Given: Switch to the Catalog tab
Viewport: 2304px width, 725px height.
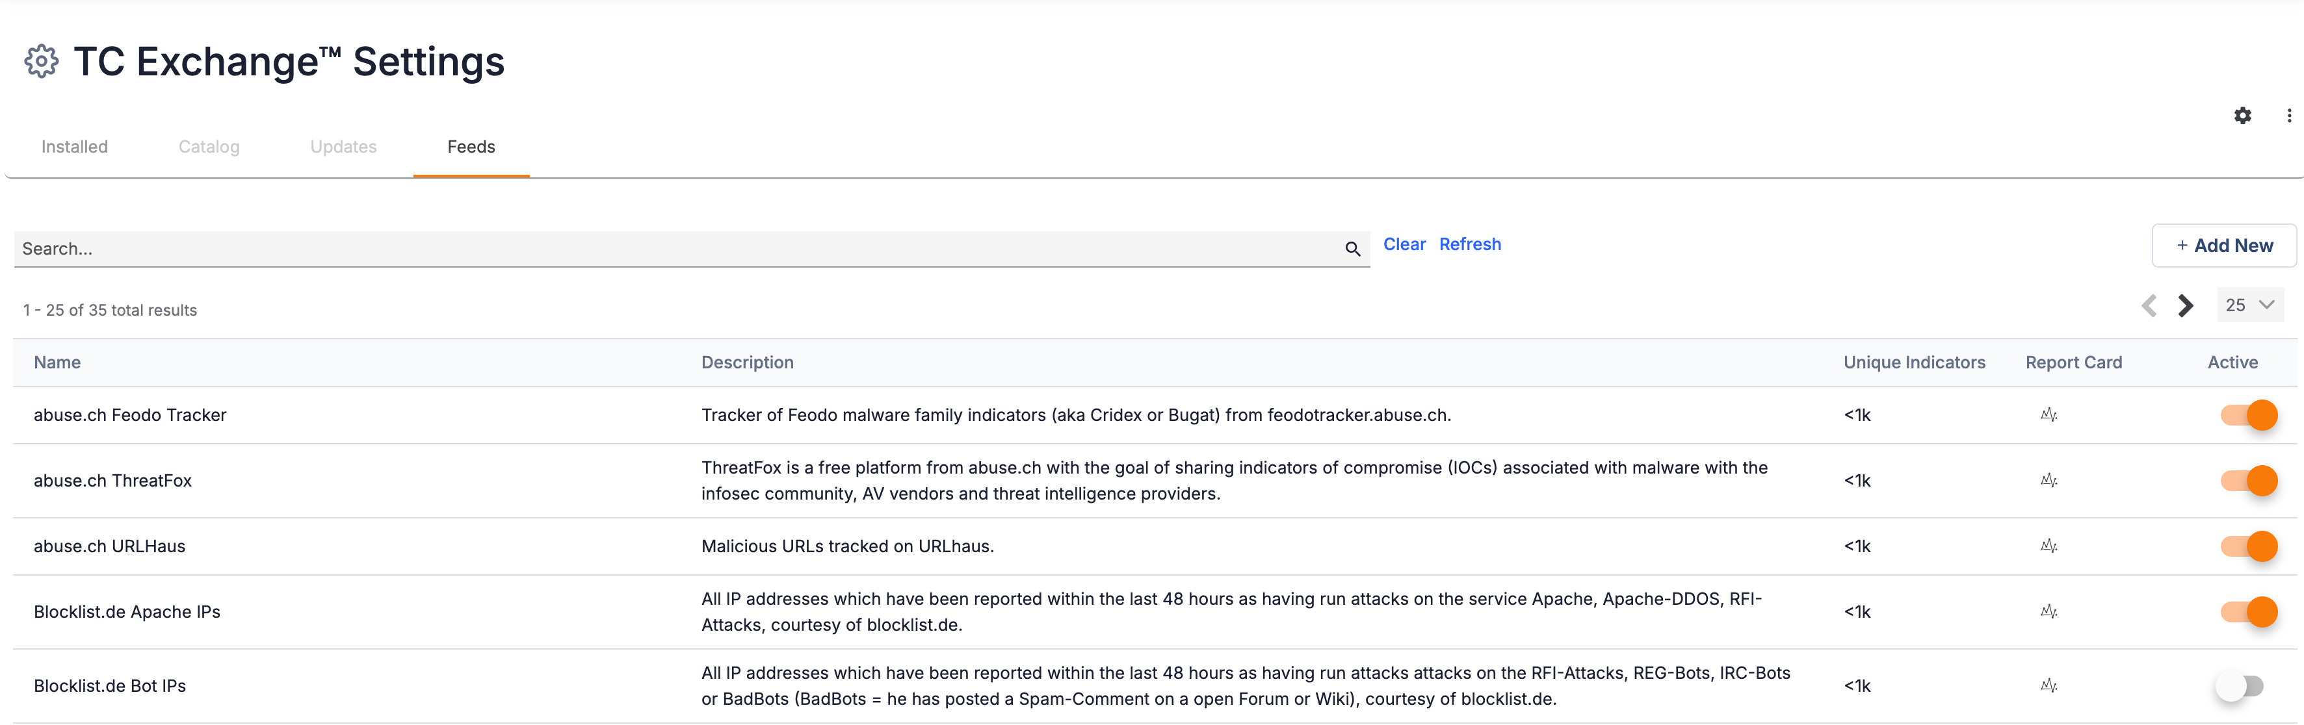Looking at the screenshot, I should 209,147.
